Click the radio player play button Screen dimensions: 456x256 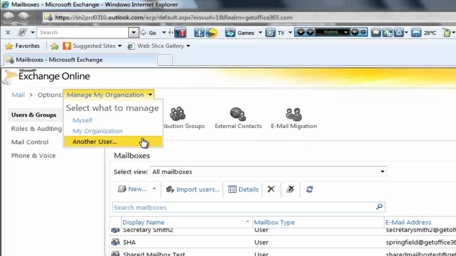310,32
